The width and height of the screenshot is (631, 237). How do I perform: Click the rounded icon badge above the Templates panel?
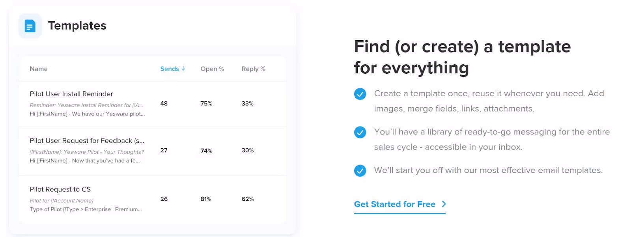click(x=30, y=26)
